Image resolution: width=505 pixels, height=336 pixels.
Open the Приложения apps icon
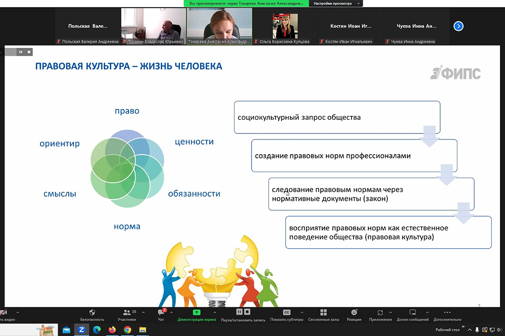point(380,313)
